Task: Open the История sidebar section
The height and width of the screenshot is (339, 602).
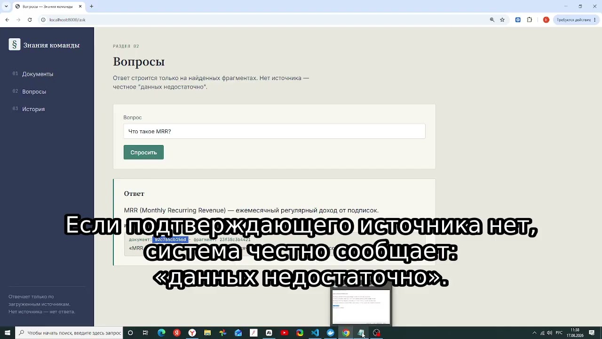Action: [33, 109]
